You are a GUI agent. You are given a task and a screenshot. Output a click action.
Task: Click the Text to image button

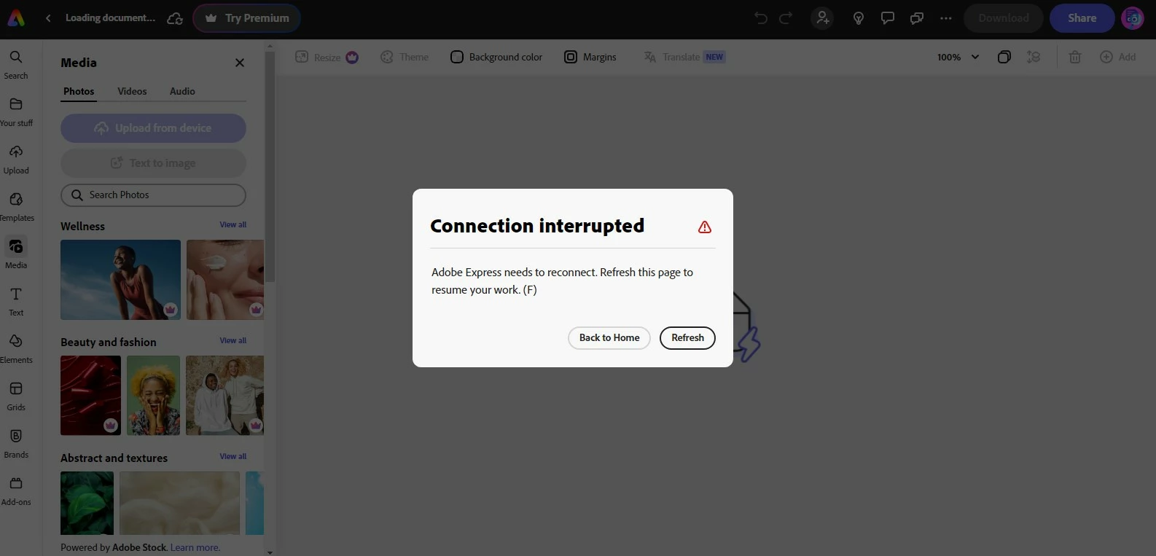pos(153,163)
